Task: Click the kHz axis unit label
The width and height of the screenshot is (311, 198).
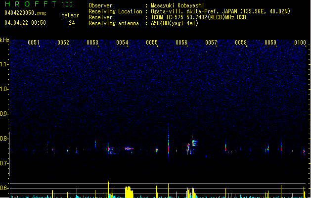Action: tap(4, 40)
